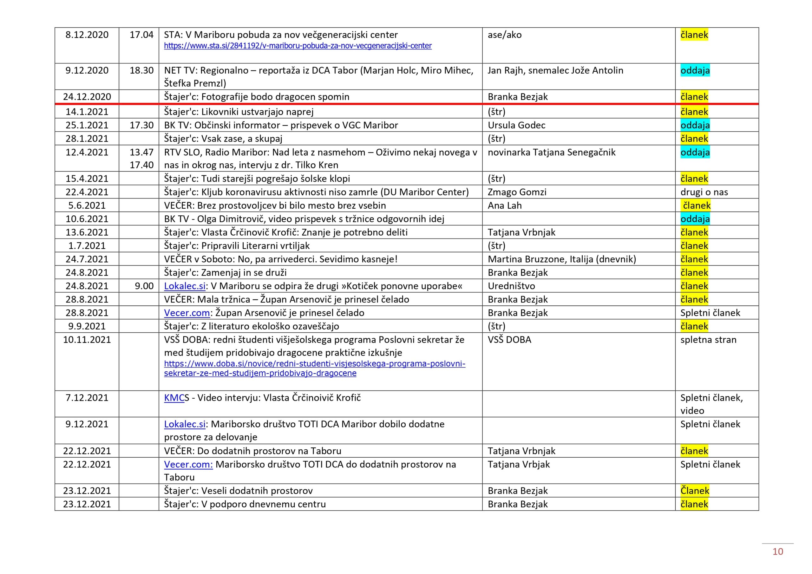Image resolution: width=812 pixels, height=574 pixels.
Task: Click 'VEČER: Do dodatnih prostorov na Taboru' text
Action: (252, 451)
